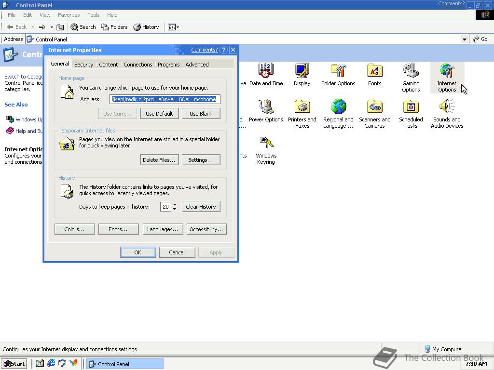The height and width of the screenshot is (370, 494).
Task: Toggle the Folders pane button
Action: click(x=114, y=27)
